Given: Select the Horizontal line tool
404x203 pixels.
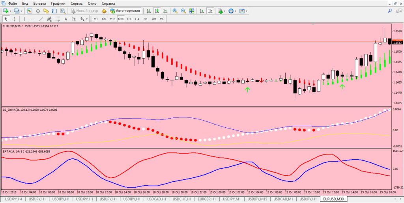Looking at the screenshot, I should click(32, 19).
